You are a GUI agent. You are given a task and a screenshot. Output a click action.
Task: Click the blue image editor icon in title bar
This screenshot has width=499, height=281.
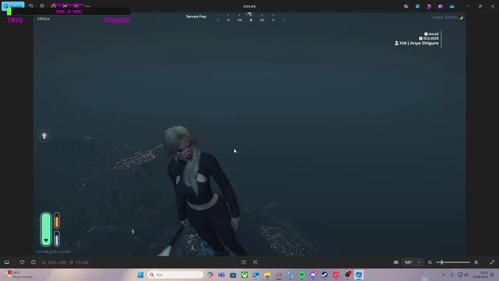(x=418, y=6)
